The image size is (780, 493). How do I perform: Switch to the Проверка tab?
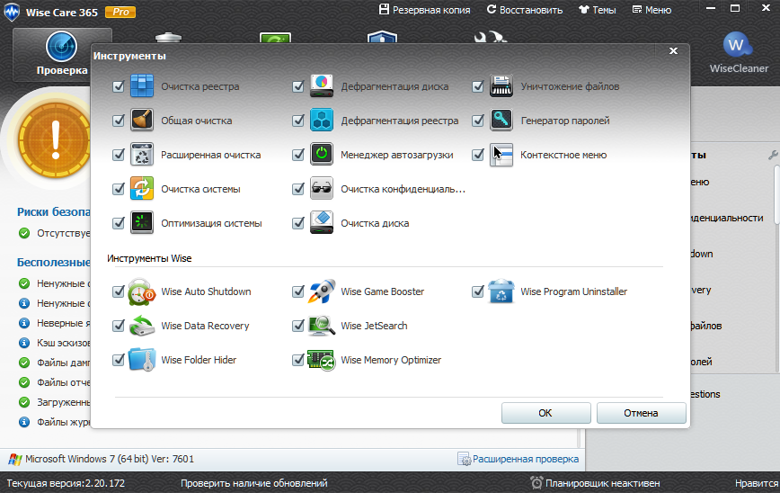tap(62, 54)
